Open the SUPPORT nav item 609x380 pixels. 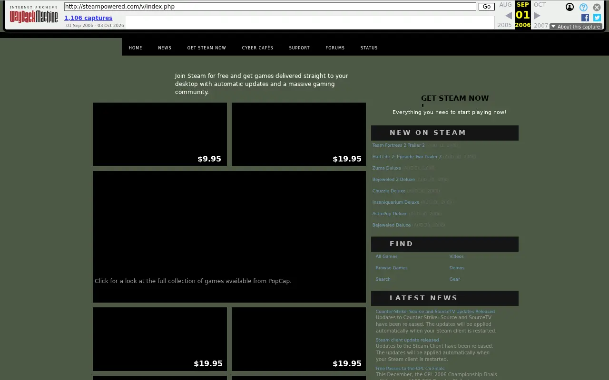[299, 48]
